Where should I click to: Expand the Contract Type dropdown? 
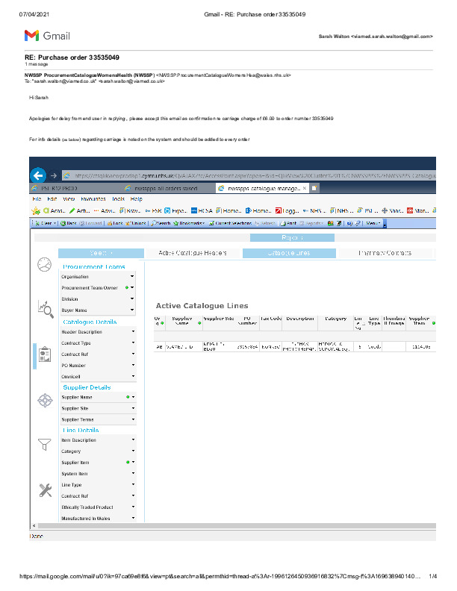click(133, 343)
